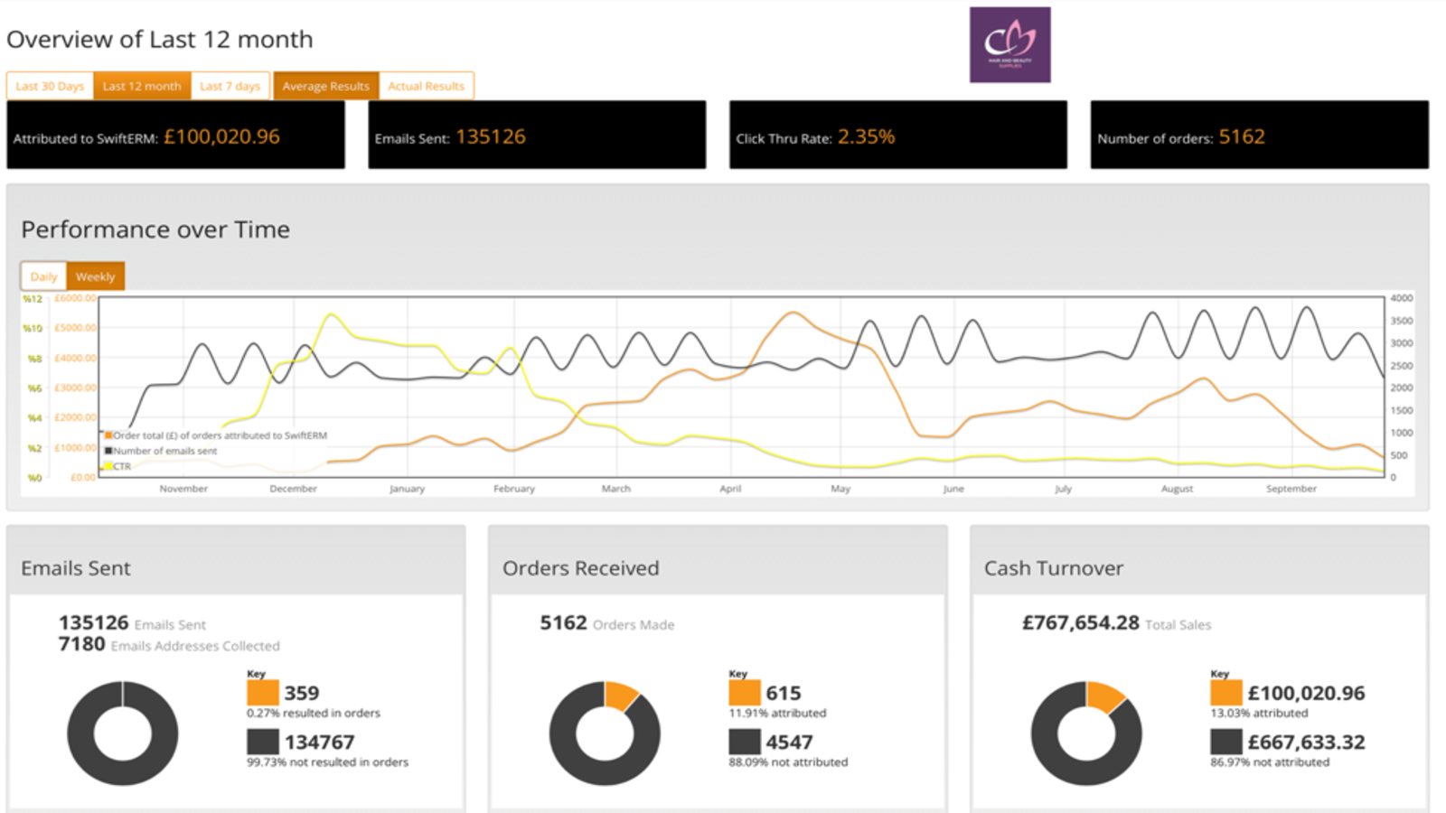Click orange key swatch beside 359

[263, 693]
